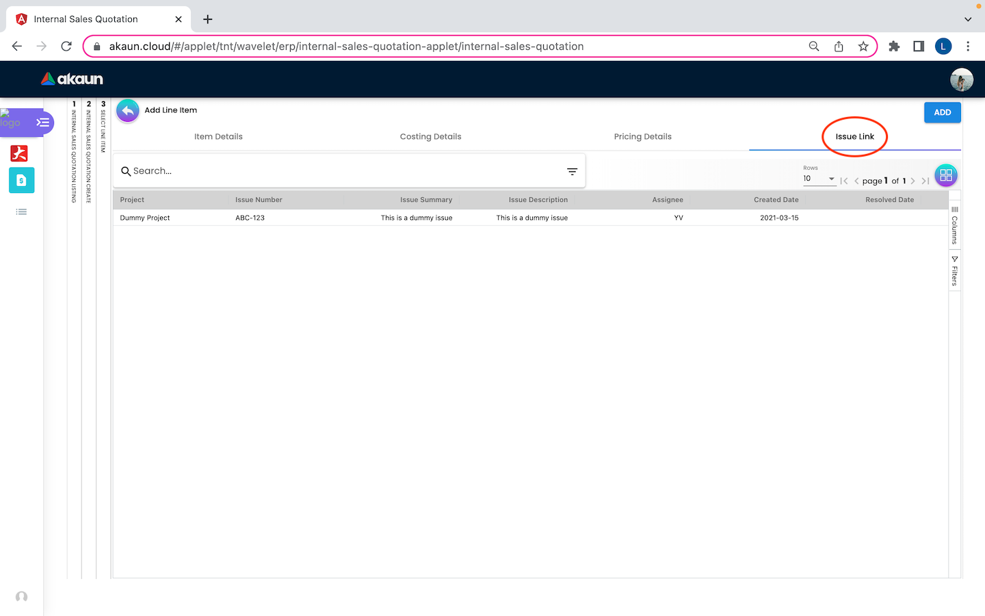Screen dimensions: 985x616
Task: Open the teal sales quotation applet icon
Action: (21, 181)
